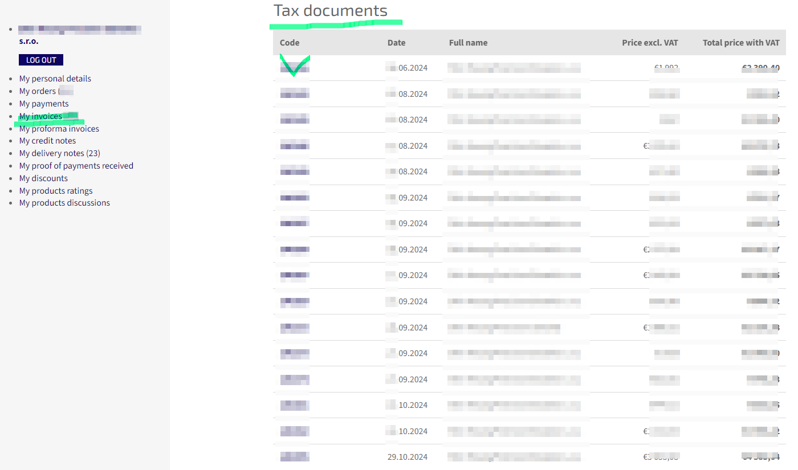Image resolution: width=798 pixels, height=470 pixels.
Task: Click the Full name column header
Action: tap(468, 43)
